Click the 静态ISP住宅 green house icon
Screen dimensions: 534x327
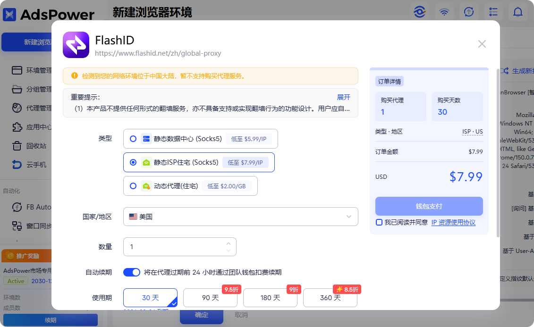tap(146, 162)
